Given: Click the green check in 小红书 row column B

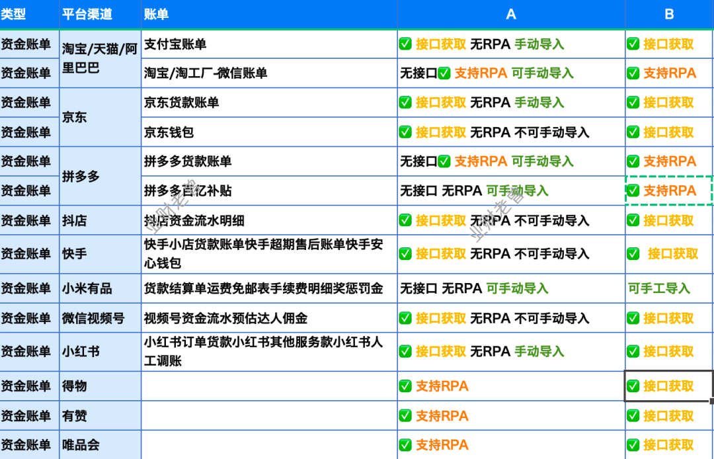Looking at the screenshot, I should (x=633, y=351).
